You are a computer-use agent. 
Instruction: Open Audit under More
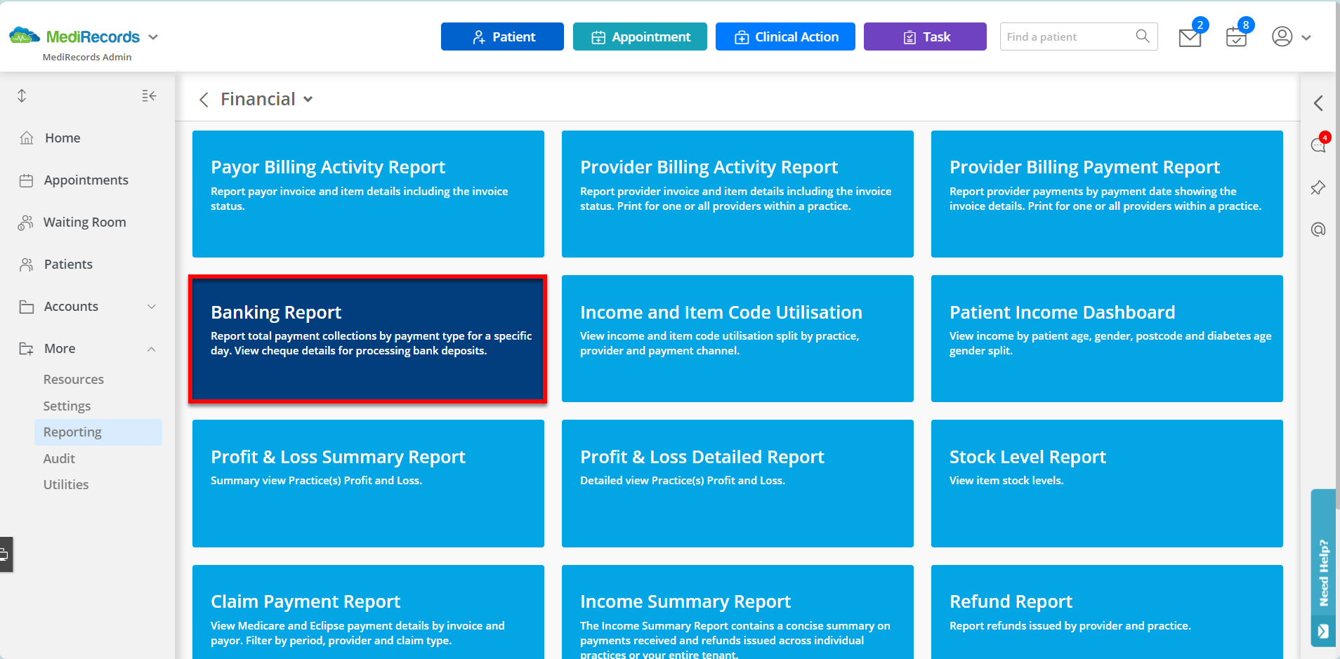59,459
